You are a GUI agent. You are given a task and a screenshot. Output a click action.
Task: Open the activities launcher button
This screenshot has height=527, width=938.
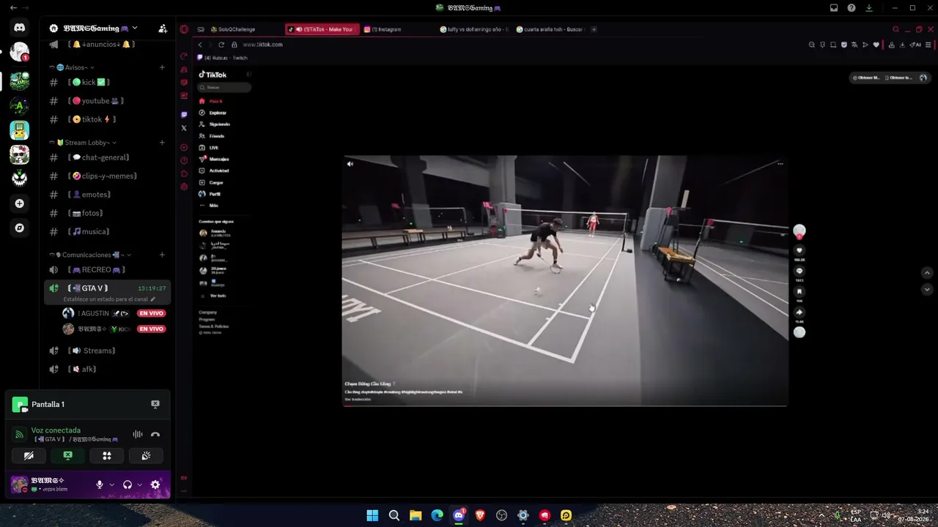point(107,455)
